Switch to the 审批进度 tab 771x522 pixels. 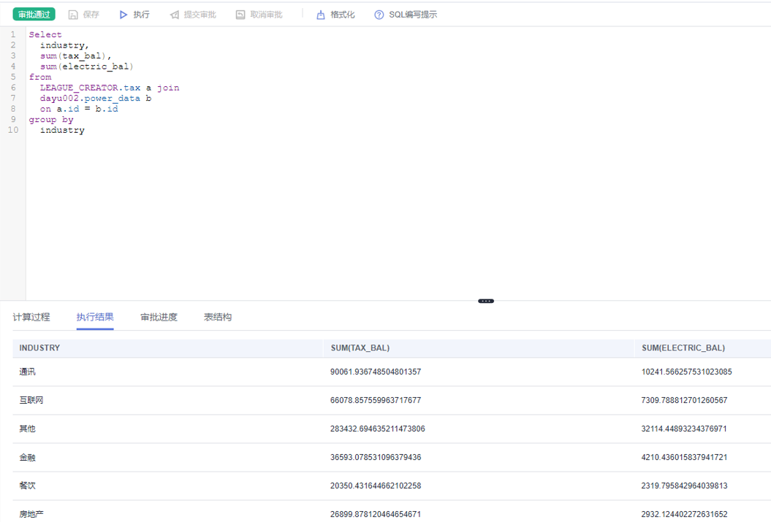pyautogui.click(x=159, y=318)
